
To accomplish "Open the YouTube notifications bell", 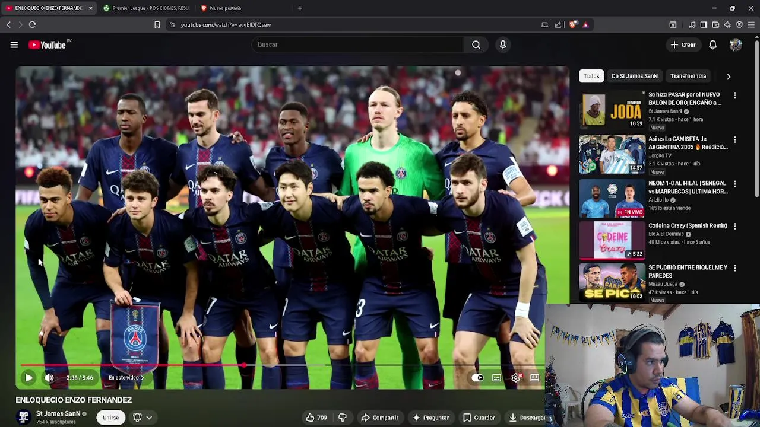I will click(712, 44).
